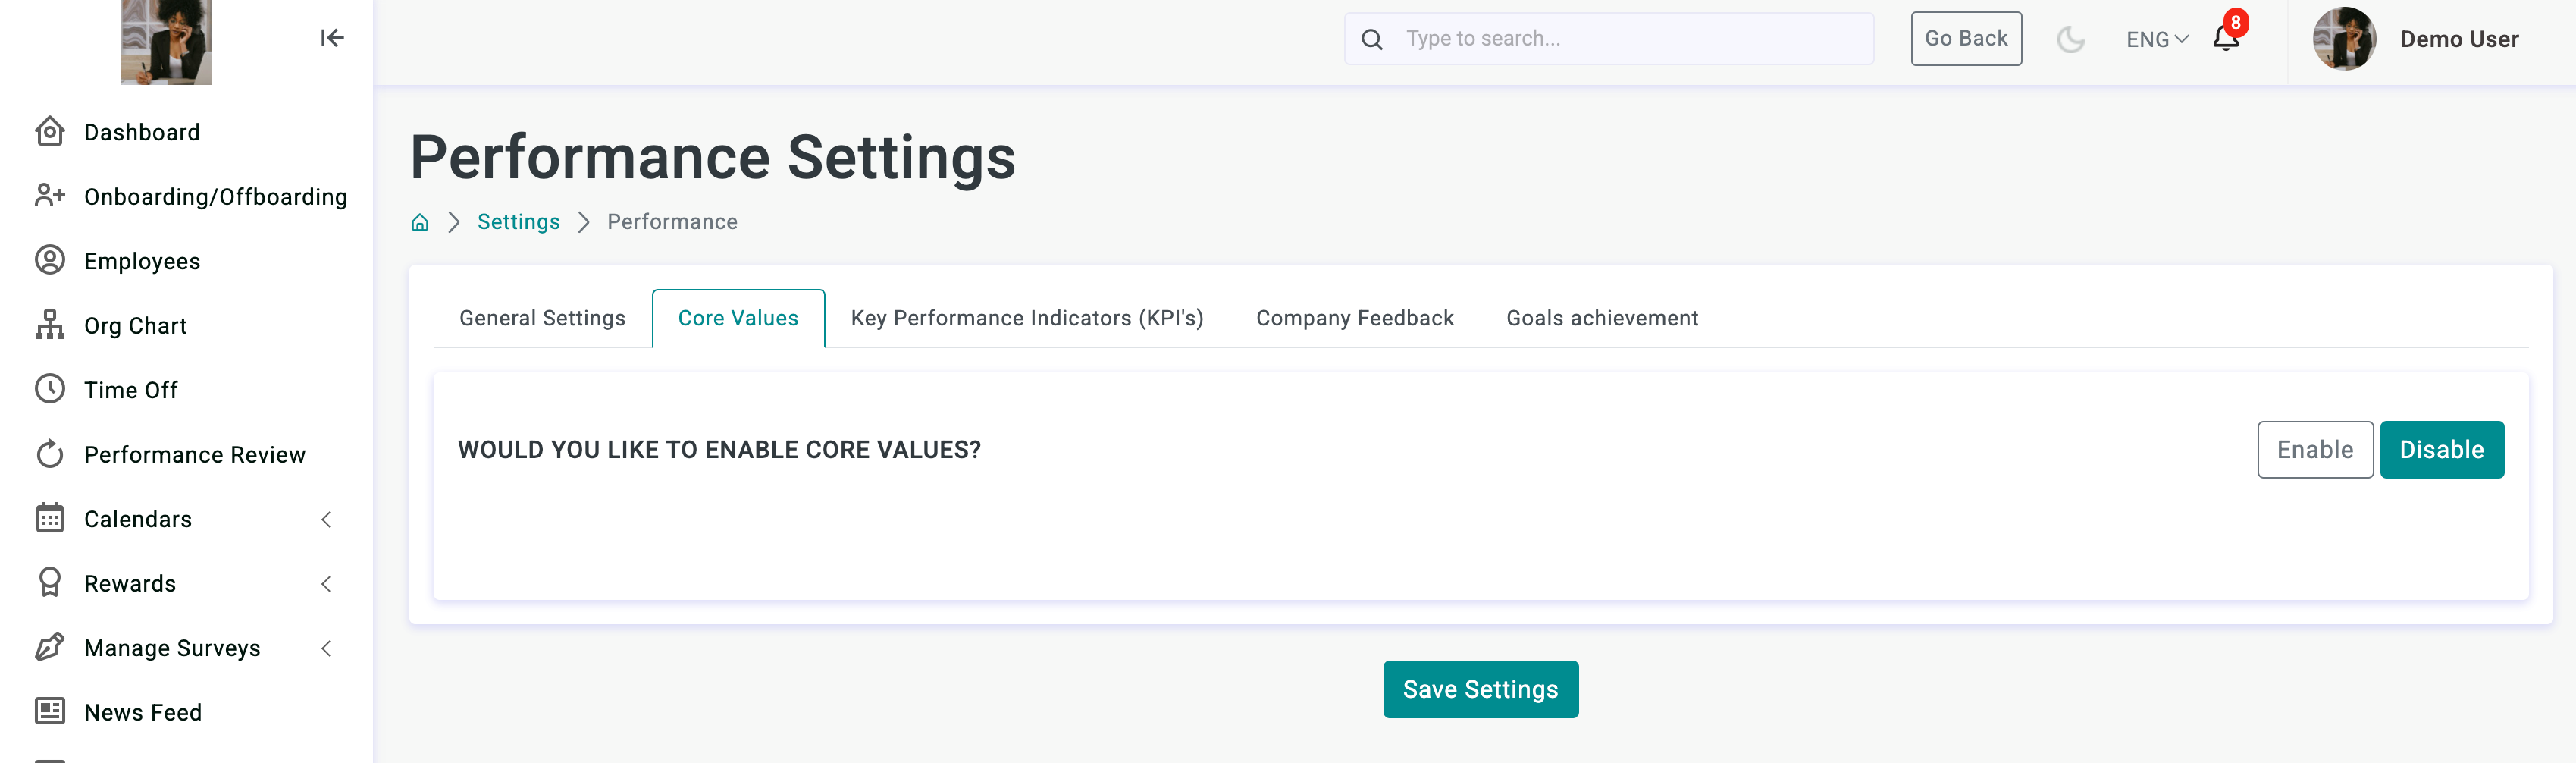Open the ENG language dropdown

[2157, 39]
